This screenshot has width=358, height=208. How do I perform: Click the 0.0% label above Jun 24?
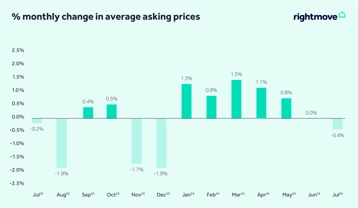point(311,113)
